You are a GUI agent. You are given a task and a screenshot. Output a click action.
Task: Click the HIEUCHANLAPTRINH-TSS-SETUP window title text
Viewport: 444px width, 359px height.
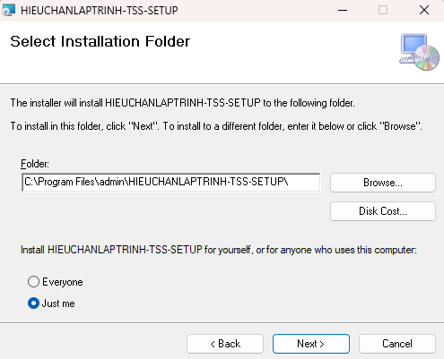pos(100,11)
